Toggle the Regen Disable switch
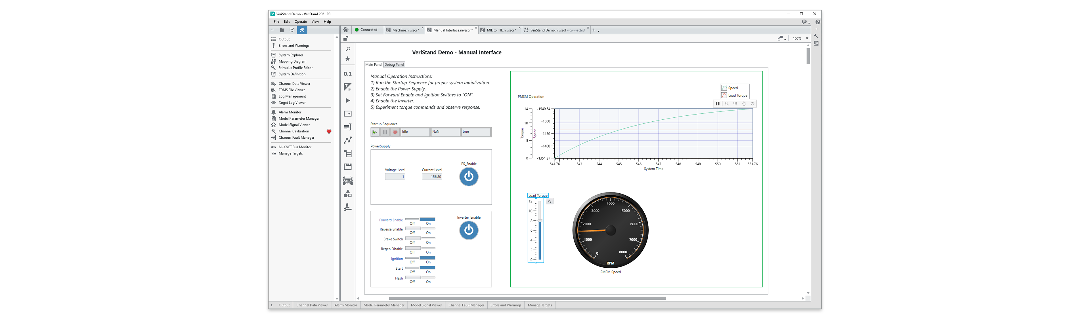 coord(420,248)
